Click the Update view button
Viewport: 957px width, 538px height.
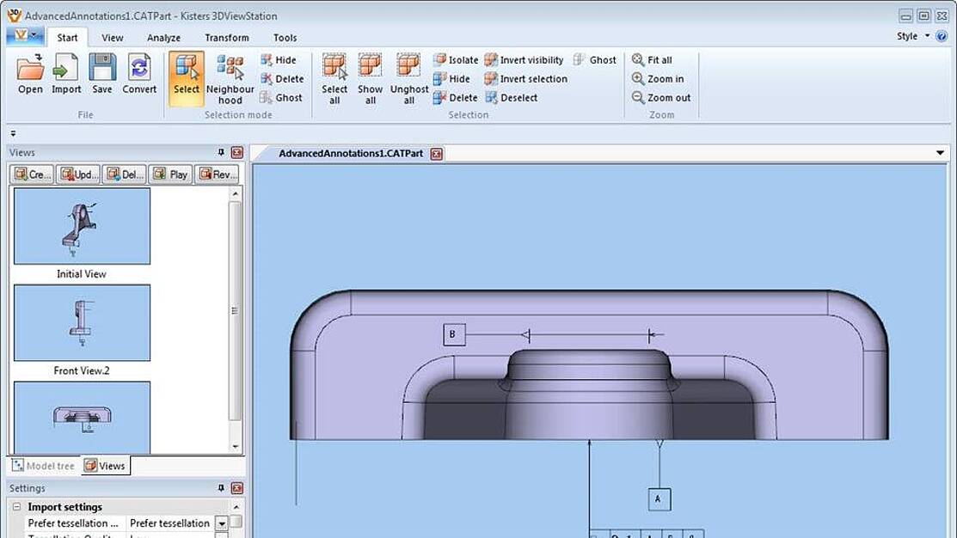click(78, 174)
